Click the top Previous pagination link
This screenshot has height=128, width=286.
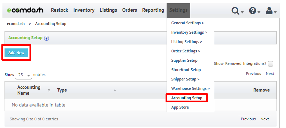(253, 74)
